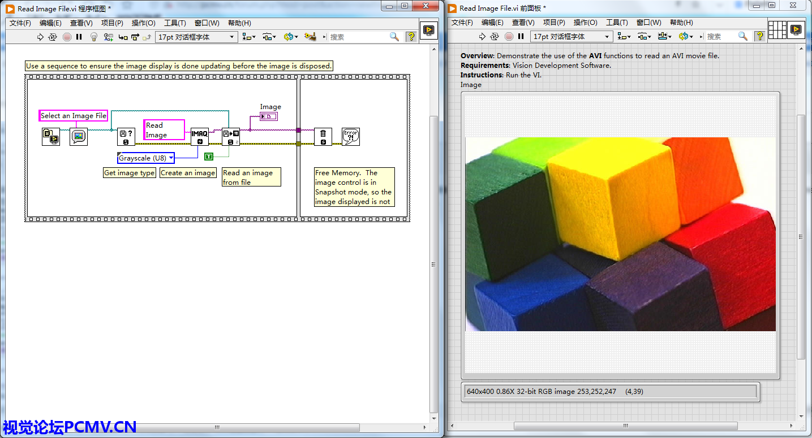Image resolution: width=812 pixels, height=438 pixels.
Task: Click the IMAQ ReadFile node
Action: (231, 136)
